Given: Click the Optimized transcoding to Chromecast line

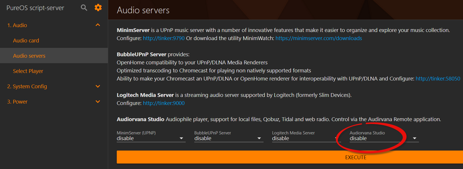Looking at the screenshot, I should tap(214, 70).
